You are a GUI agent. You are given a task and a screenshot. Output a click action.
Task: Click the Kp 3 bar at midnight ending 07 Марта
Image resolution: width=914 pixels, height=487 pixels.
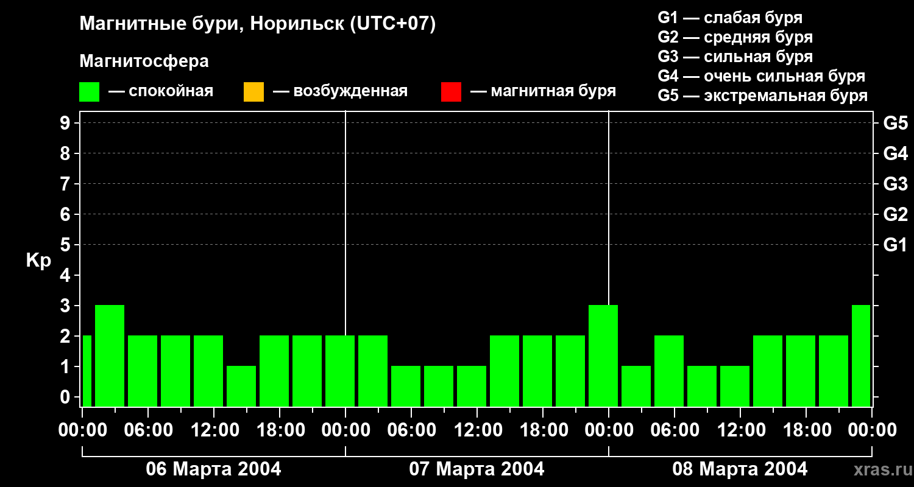pyautogui.click(x=603, y=356)
